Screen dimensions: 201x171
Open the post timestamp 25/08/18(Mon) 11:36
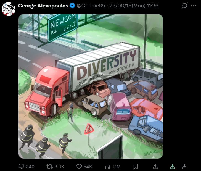(134, 6)
